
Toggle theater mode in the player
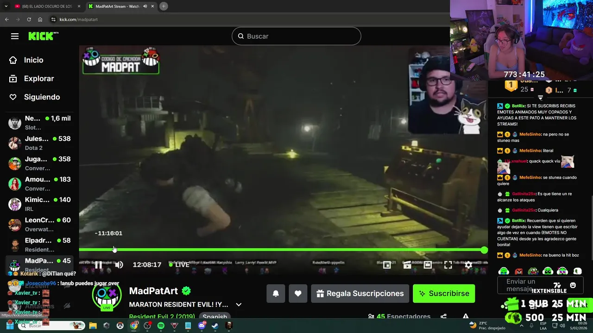428,265
